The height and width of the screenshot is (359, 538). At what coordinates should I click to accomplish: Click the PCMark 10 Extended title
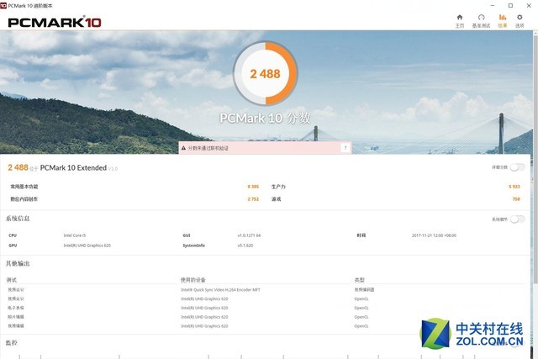coord(73,168)
